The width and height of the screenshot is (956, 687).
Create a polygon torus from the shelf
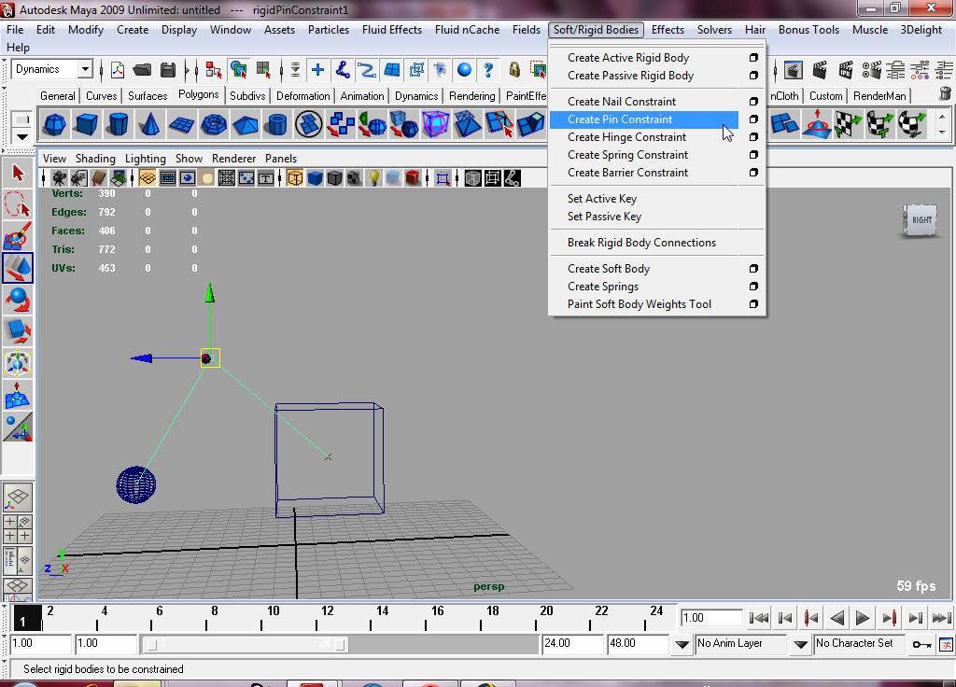tap(214, 124)
